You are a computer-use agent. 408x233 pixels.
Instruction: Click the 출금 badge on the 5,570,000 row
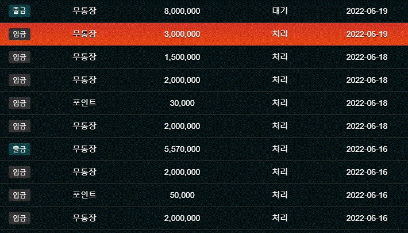(20, 149)
